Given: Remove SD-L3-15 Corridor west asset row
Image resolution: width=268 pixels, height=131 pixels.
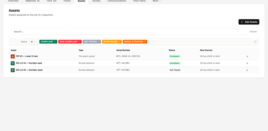Looking at the screenshot, I should coord(247,70).
